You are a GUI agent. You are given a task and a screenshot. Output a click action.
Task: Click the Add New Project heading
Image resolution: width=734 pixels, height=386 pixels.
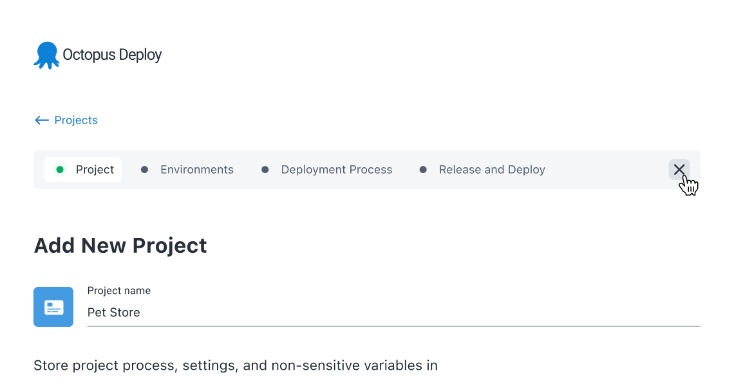point(120,245)
